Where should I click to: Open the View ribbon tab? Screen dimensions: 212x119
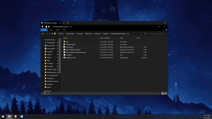click(64, 30)
